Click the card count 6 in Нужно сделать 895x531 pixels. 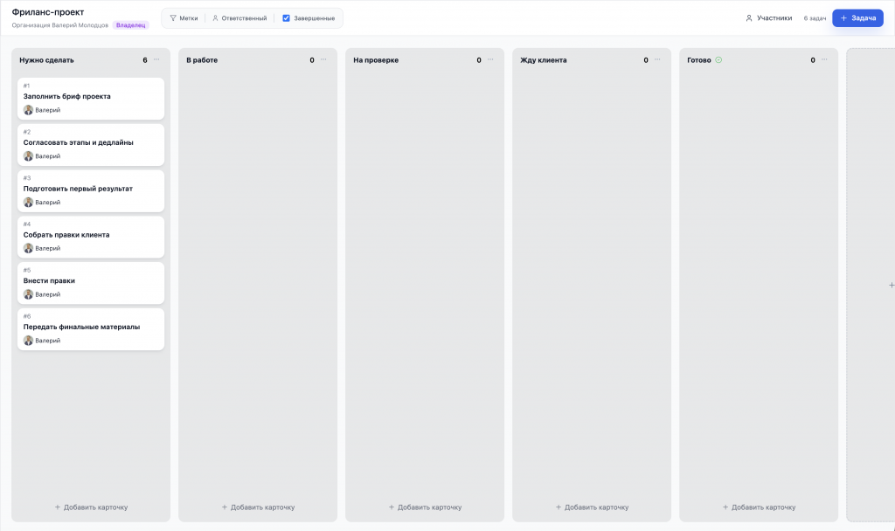coord(145,60)
